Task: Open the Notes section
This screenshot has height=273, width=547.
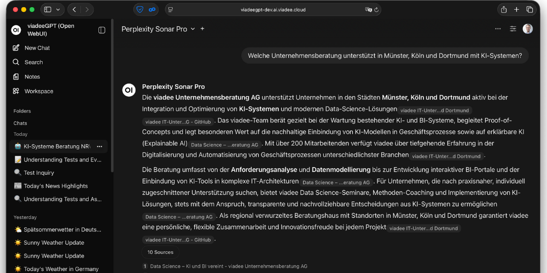Action: (32, 77)
